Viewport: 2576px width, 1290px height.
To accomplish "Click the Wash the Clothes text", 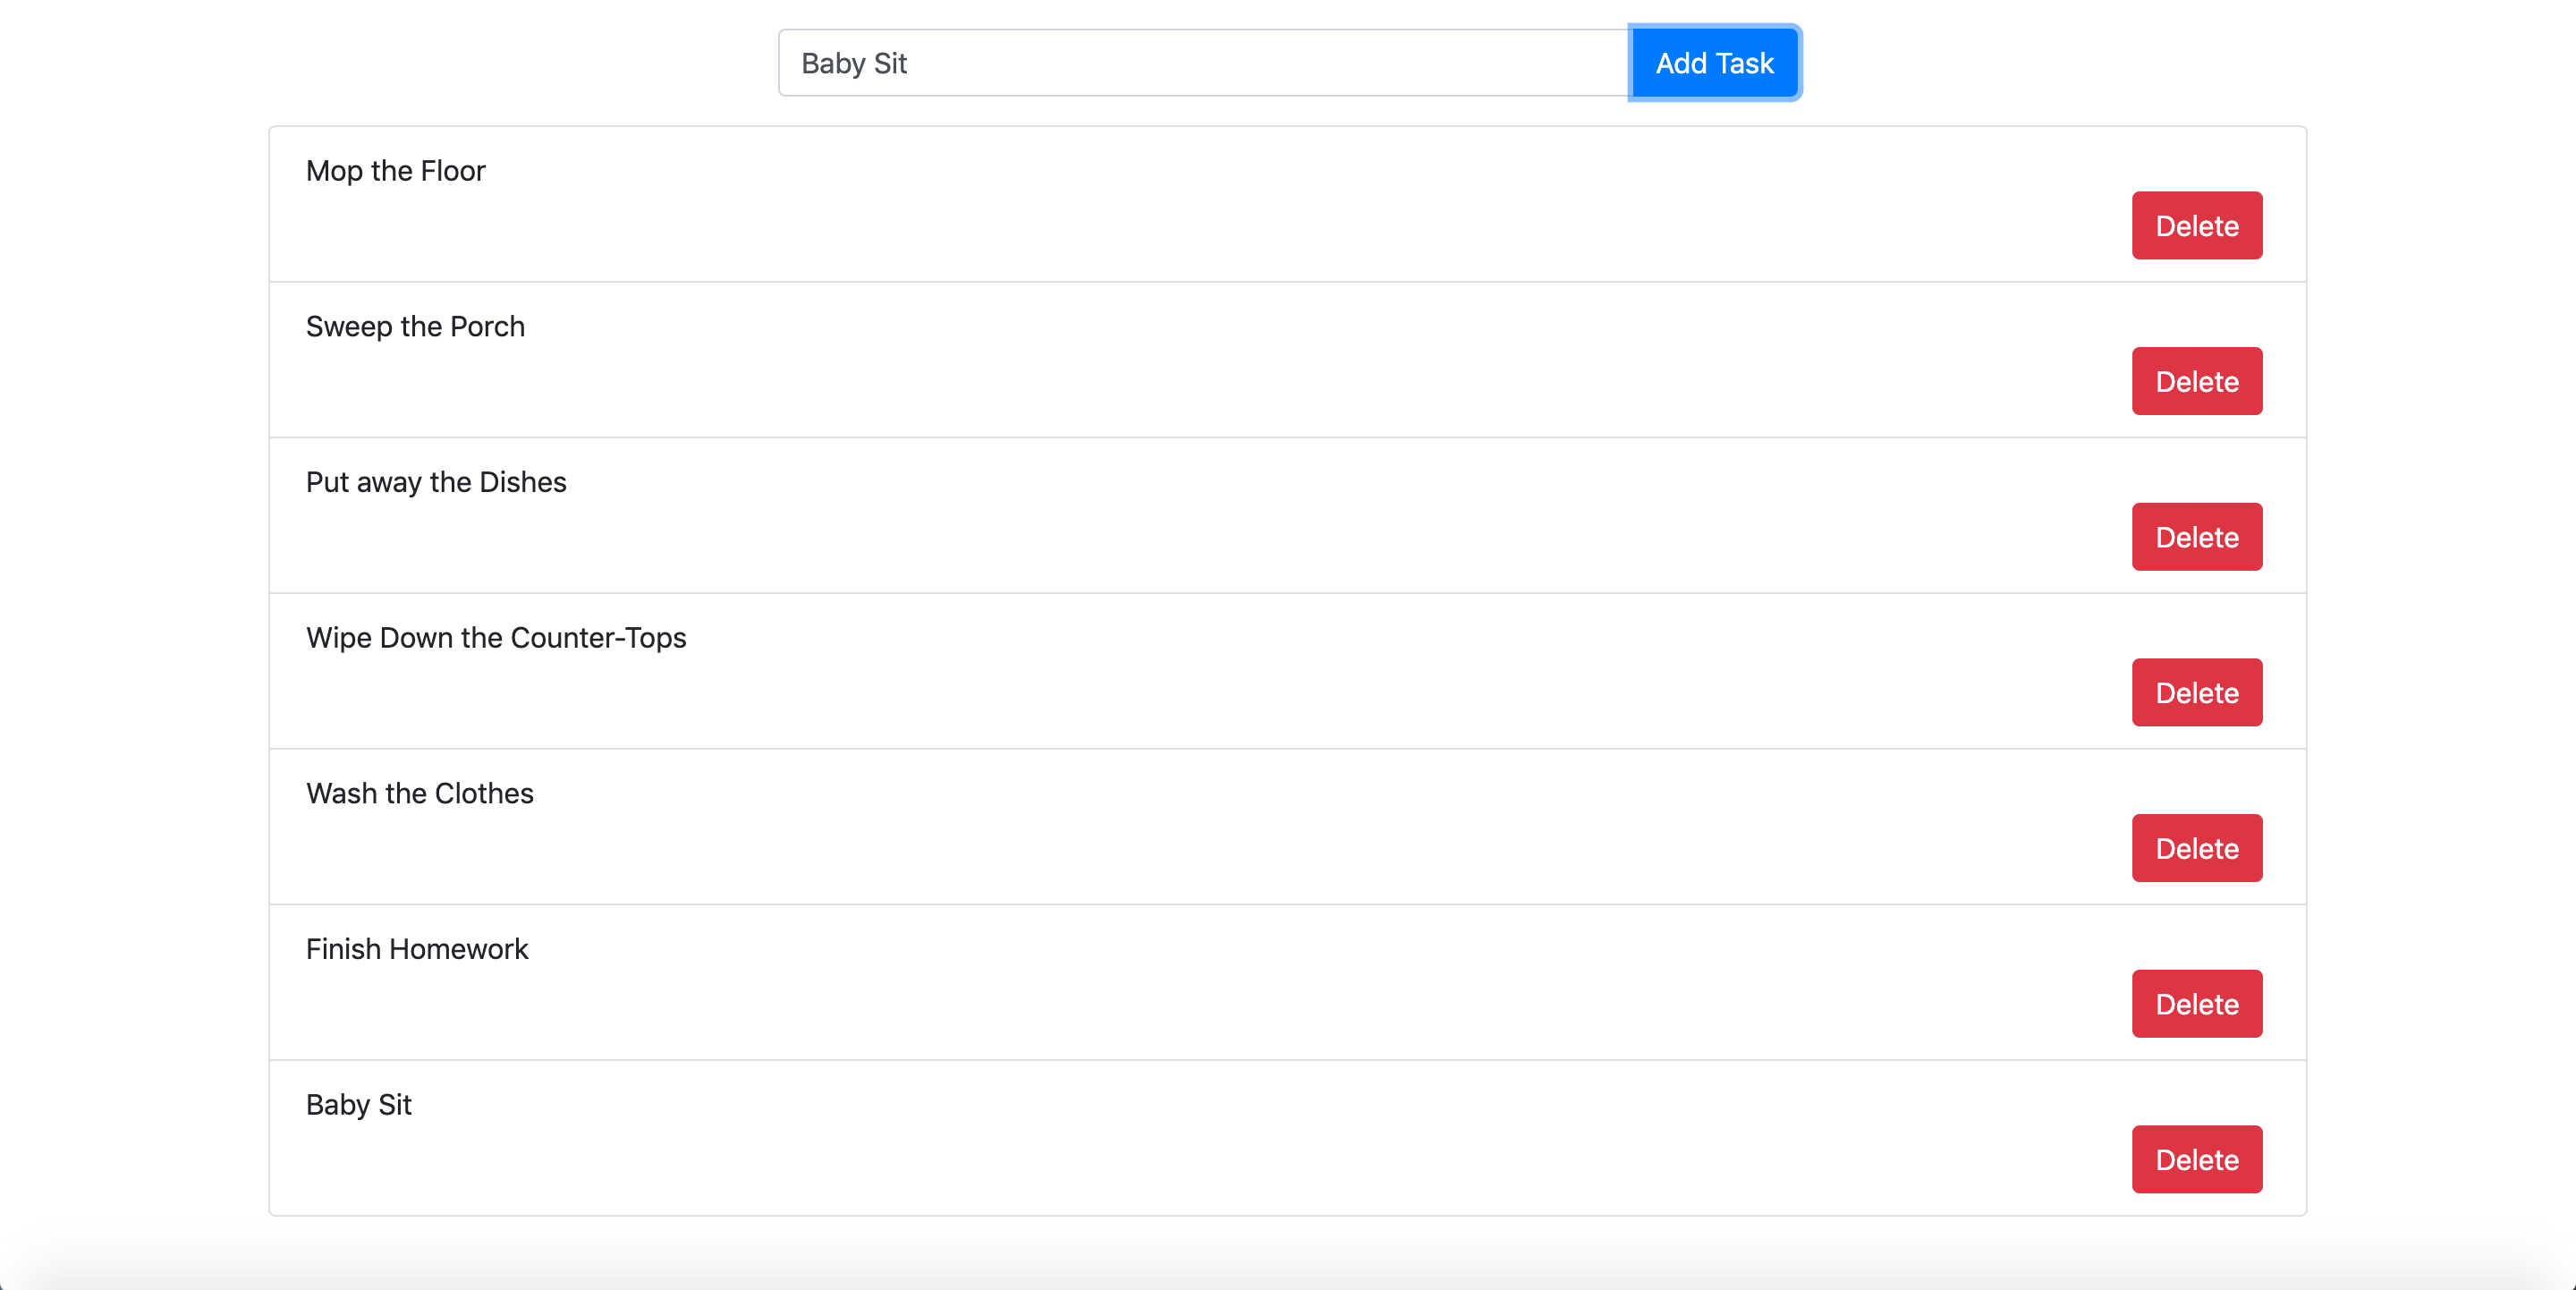I will 420,794.
